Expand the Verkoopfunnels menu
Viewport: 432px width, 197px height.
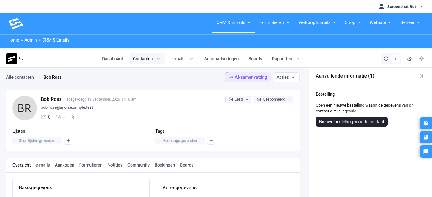click(x=317, y=22)
